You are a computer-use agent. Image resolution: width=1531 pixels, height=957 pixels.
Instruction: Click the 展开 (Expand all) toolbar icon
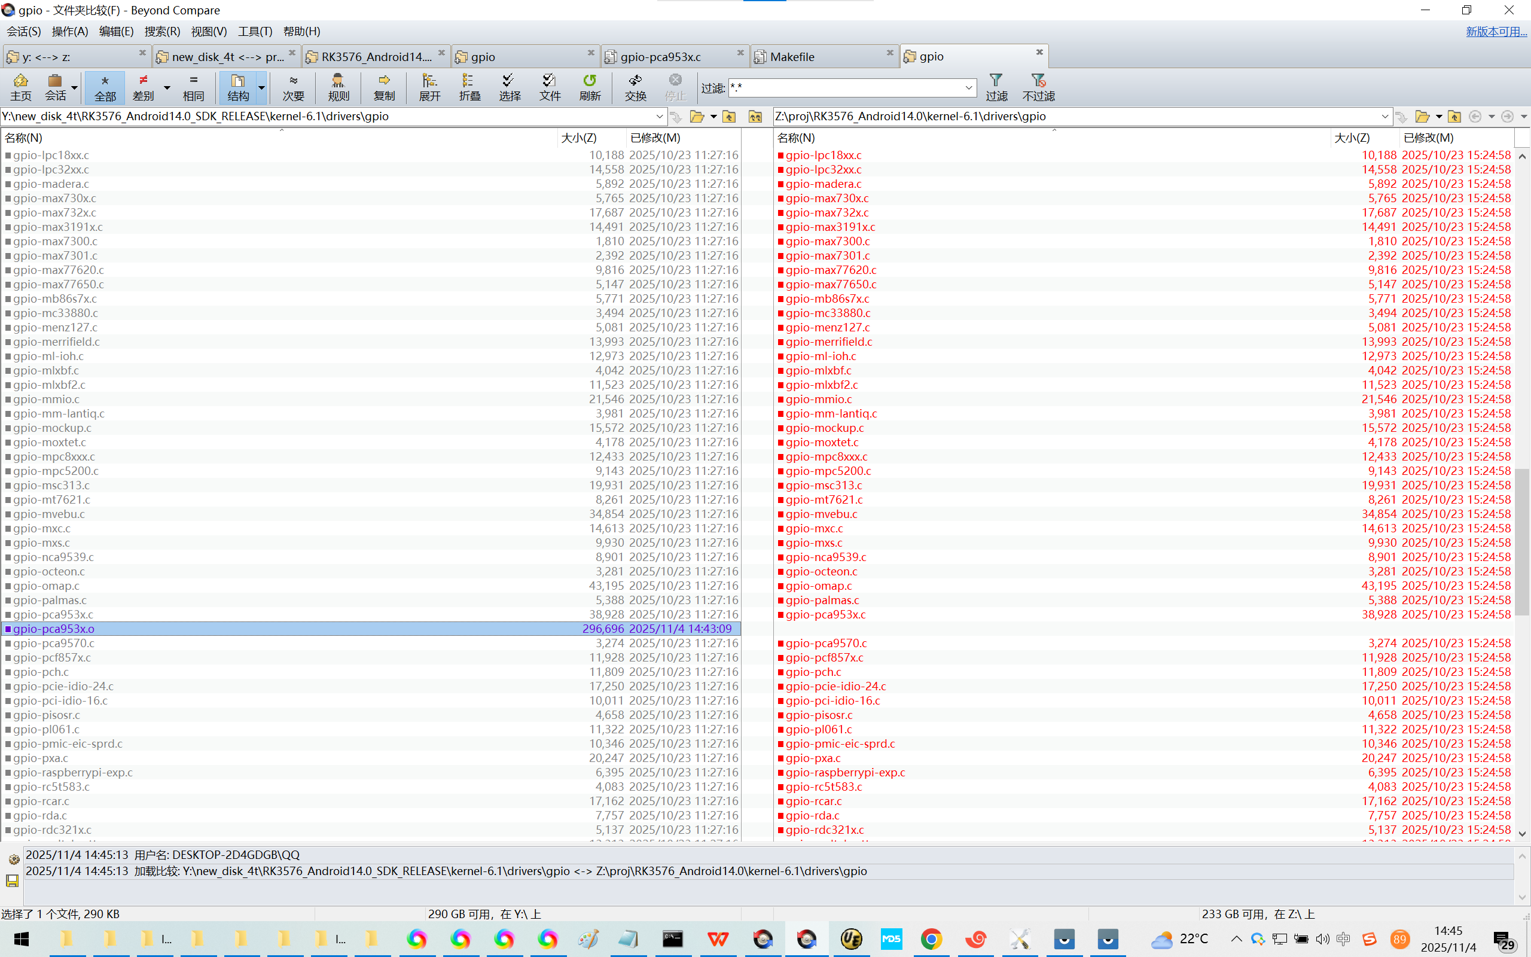point(429,87)
